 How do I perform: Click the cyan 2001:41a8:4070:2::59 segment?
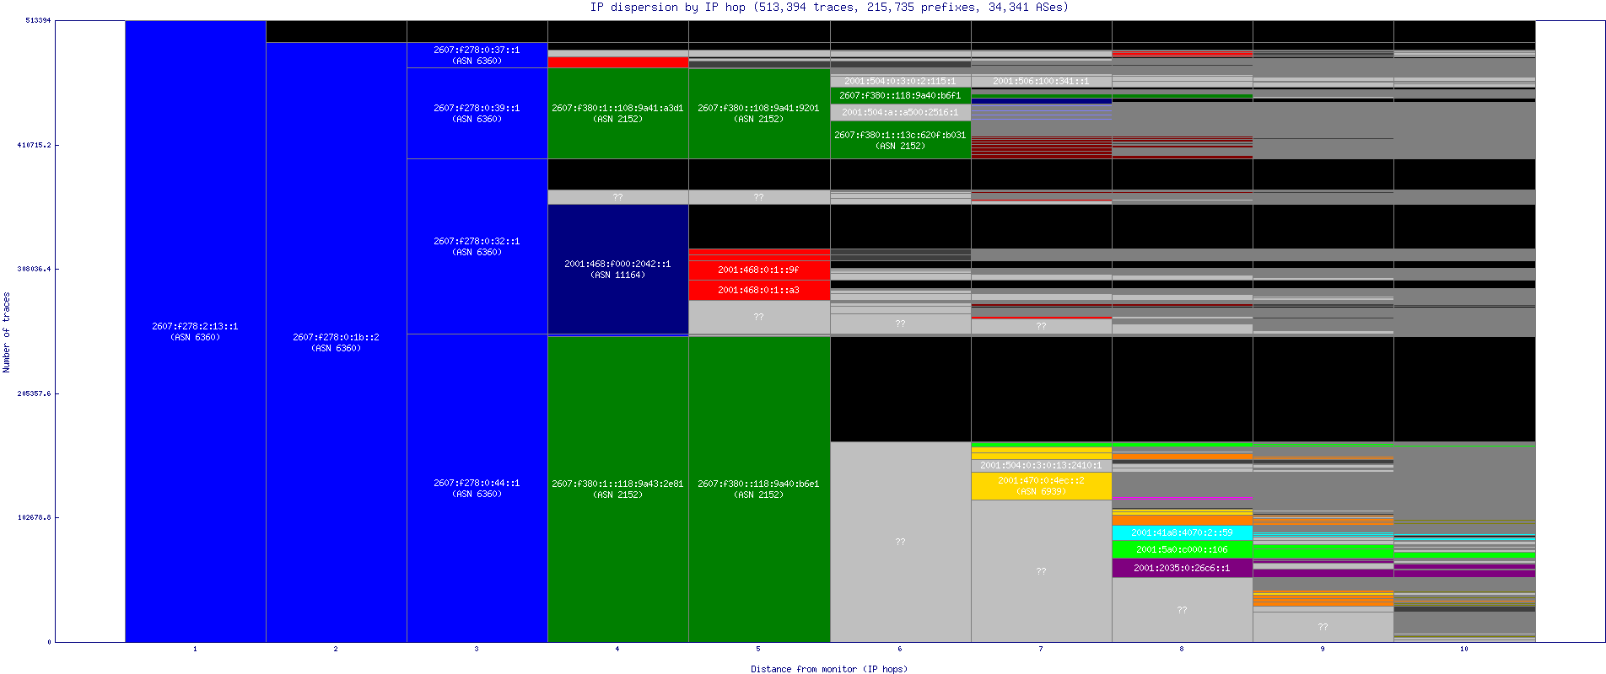click(1182, 532)
